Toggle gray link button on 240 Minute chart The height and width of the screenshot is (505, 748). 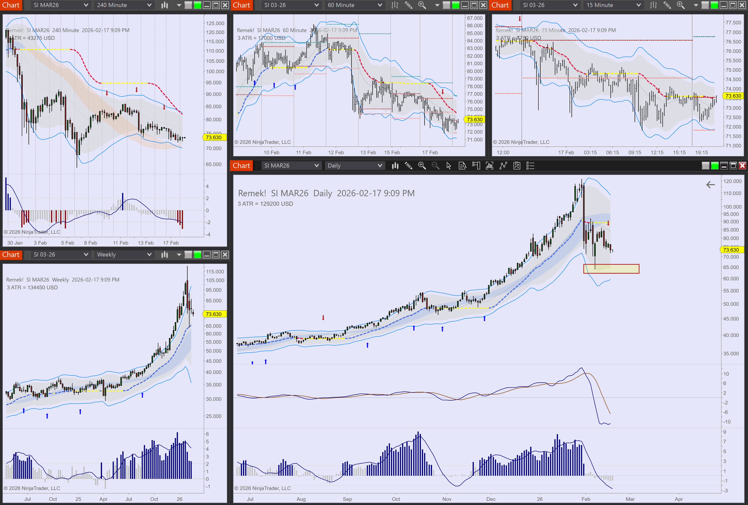pyautogui.click(x=188, y=5)
